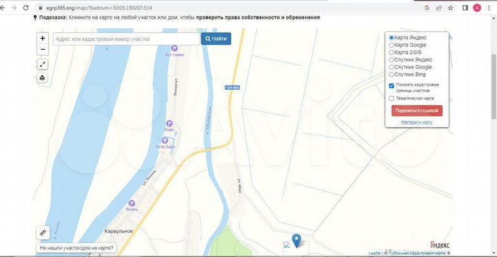497x257 pixels.
Task: Select Карта Google map layer
Action: [391, 45]
